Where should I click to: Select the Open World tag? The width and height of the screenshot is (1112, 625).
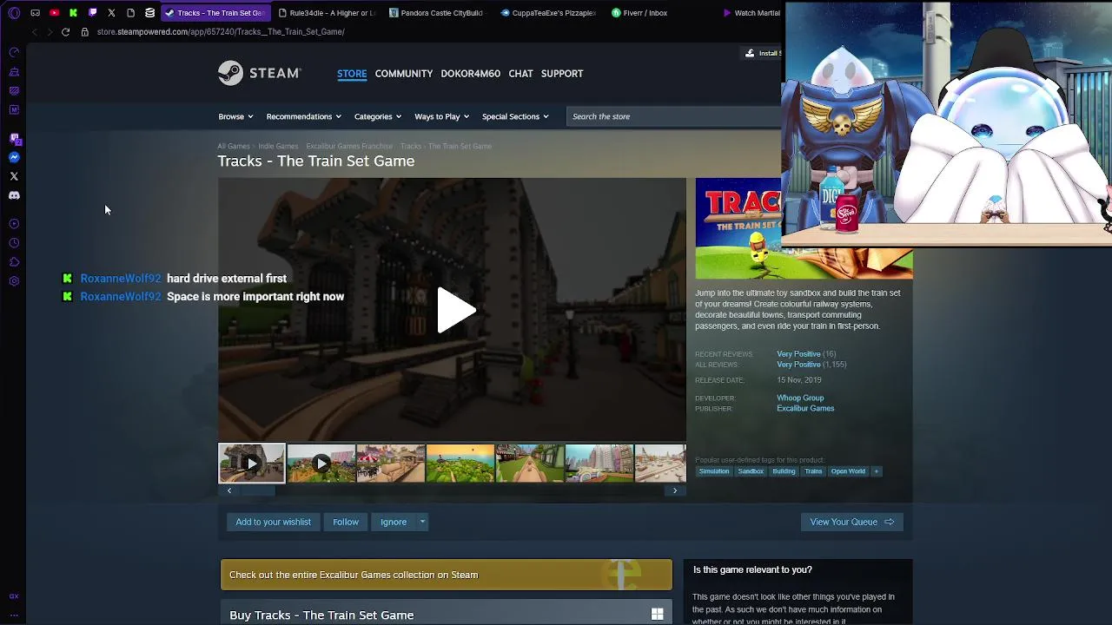tap(848, 471)
